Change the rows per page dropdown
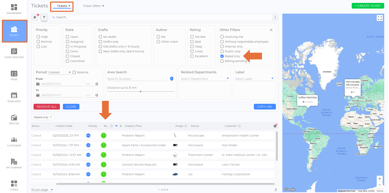 click(x=42, y=190)
